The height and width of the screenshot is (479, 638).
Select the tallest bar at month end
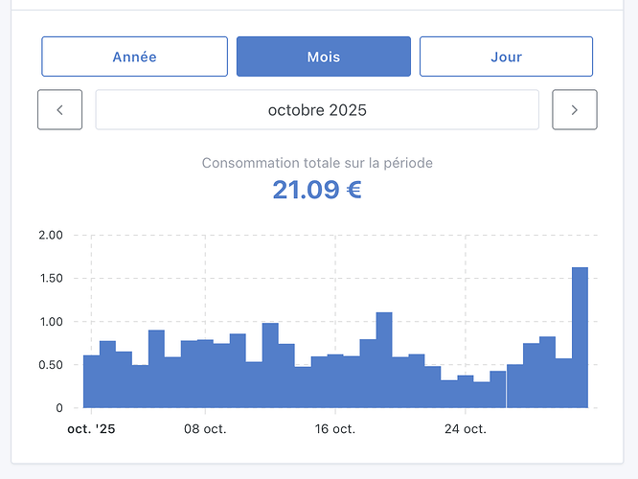(x=580, y=337)
